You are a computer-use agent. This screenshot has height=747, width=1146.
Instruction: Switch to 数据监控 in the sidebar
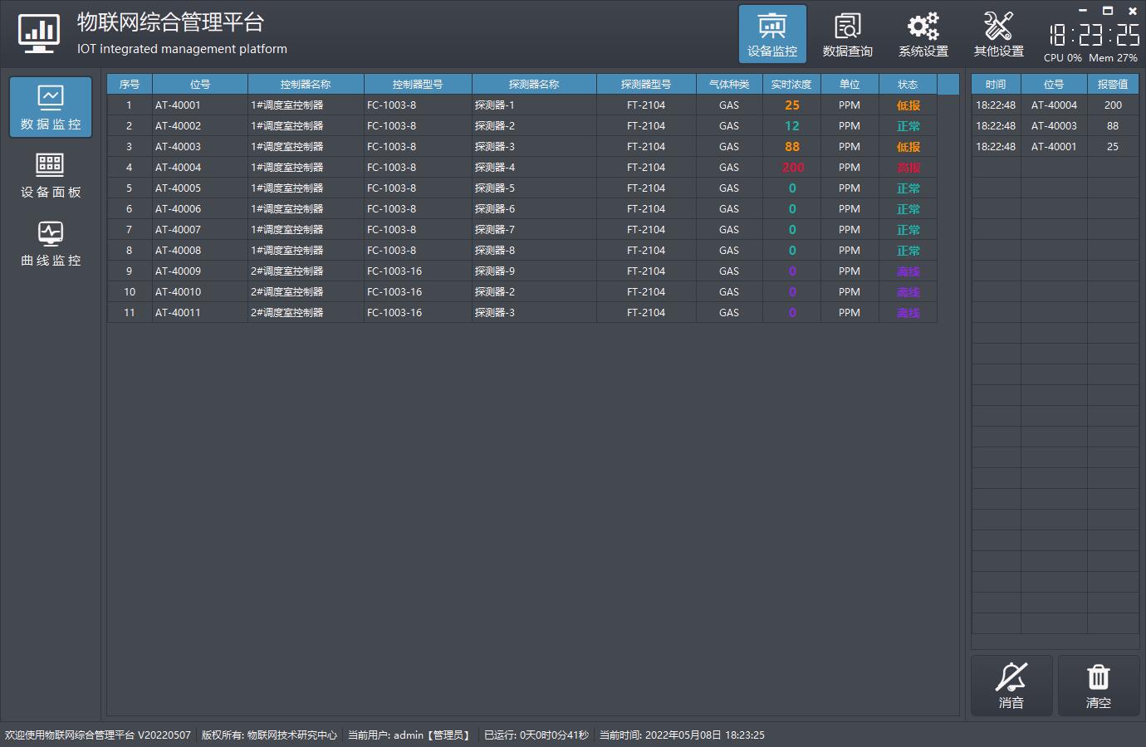pos(51,107)
